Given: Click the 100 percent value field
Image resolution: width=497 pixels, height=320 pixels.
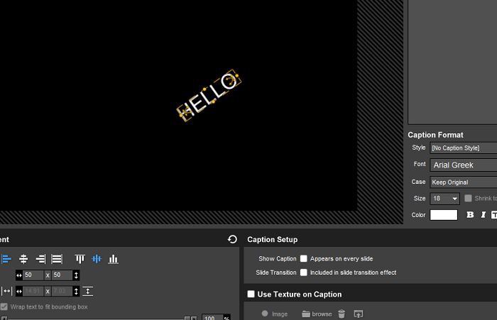Looking at the screenshot, I should point(212,317).
